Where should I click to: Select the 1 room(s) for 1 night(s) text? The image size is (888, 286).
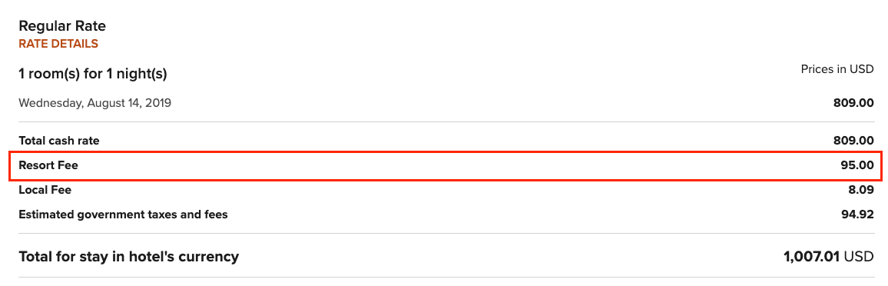pyautogui.click(x=93, y=74)
